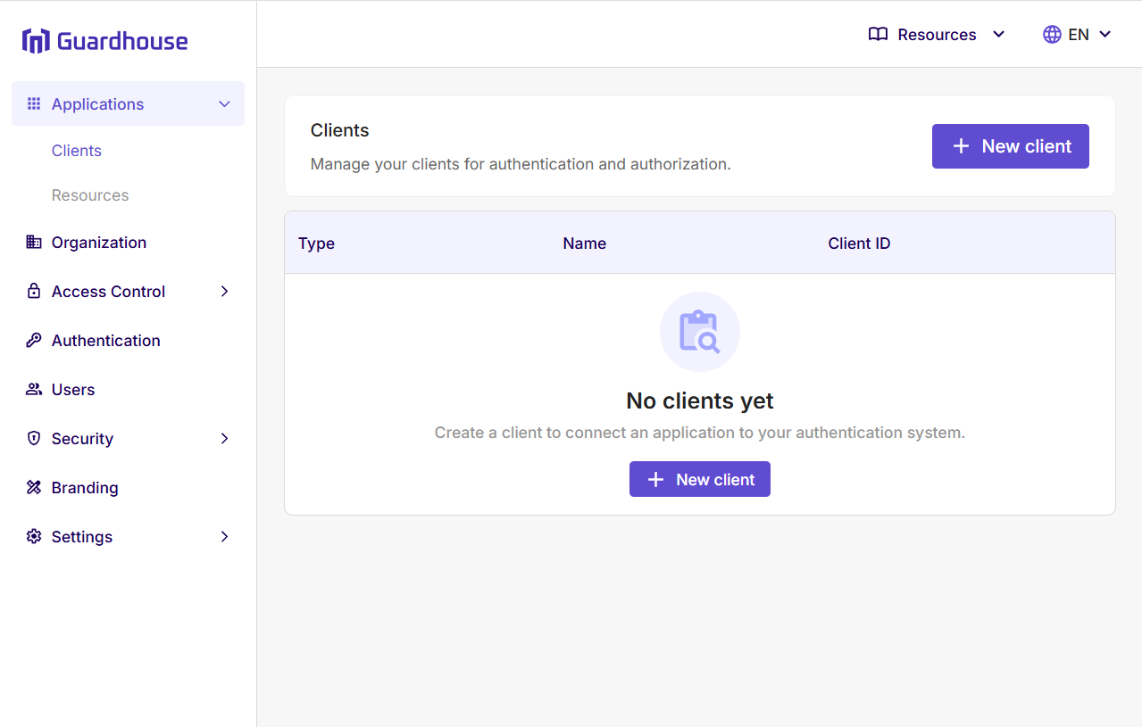Screen dimensions: 1142x727
Task: Click the globe icon next to EN
Action: pyautogui.click(x=1051, y=34)
